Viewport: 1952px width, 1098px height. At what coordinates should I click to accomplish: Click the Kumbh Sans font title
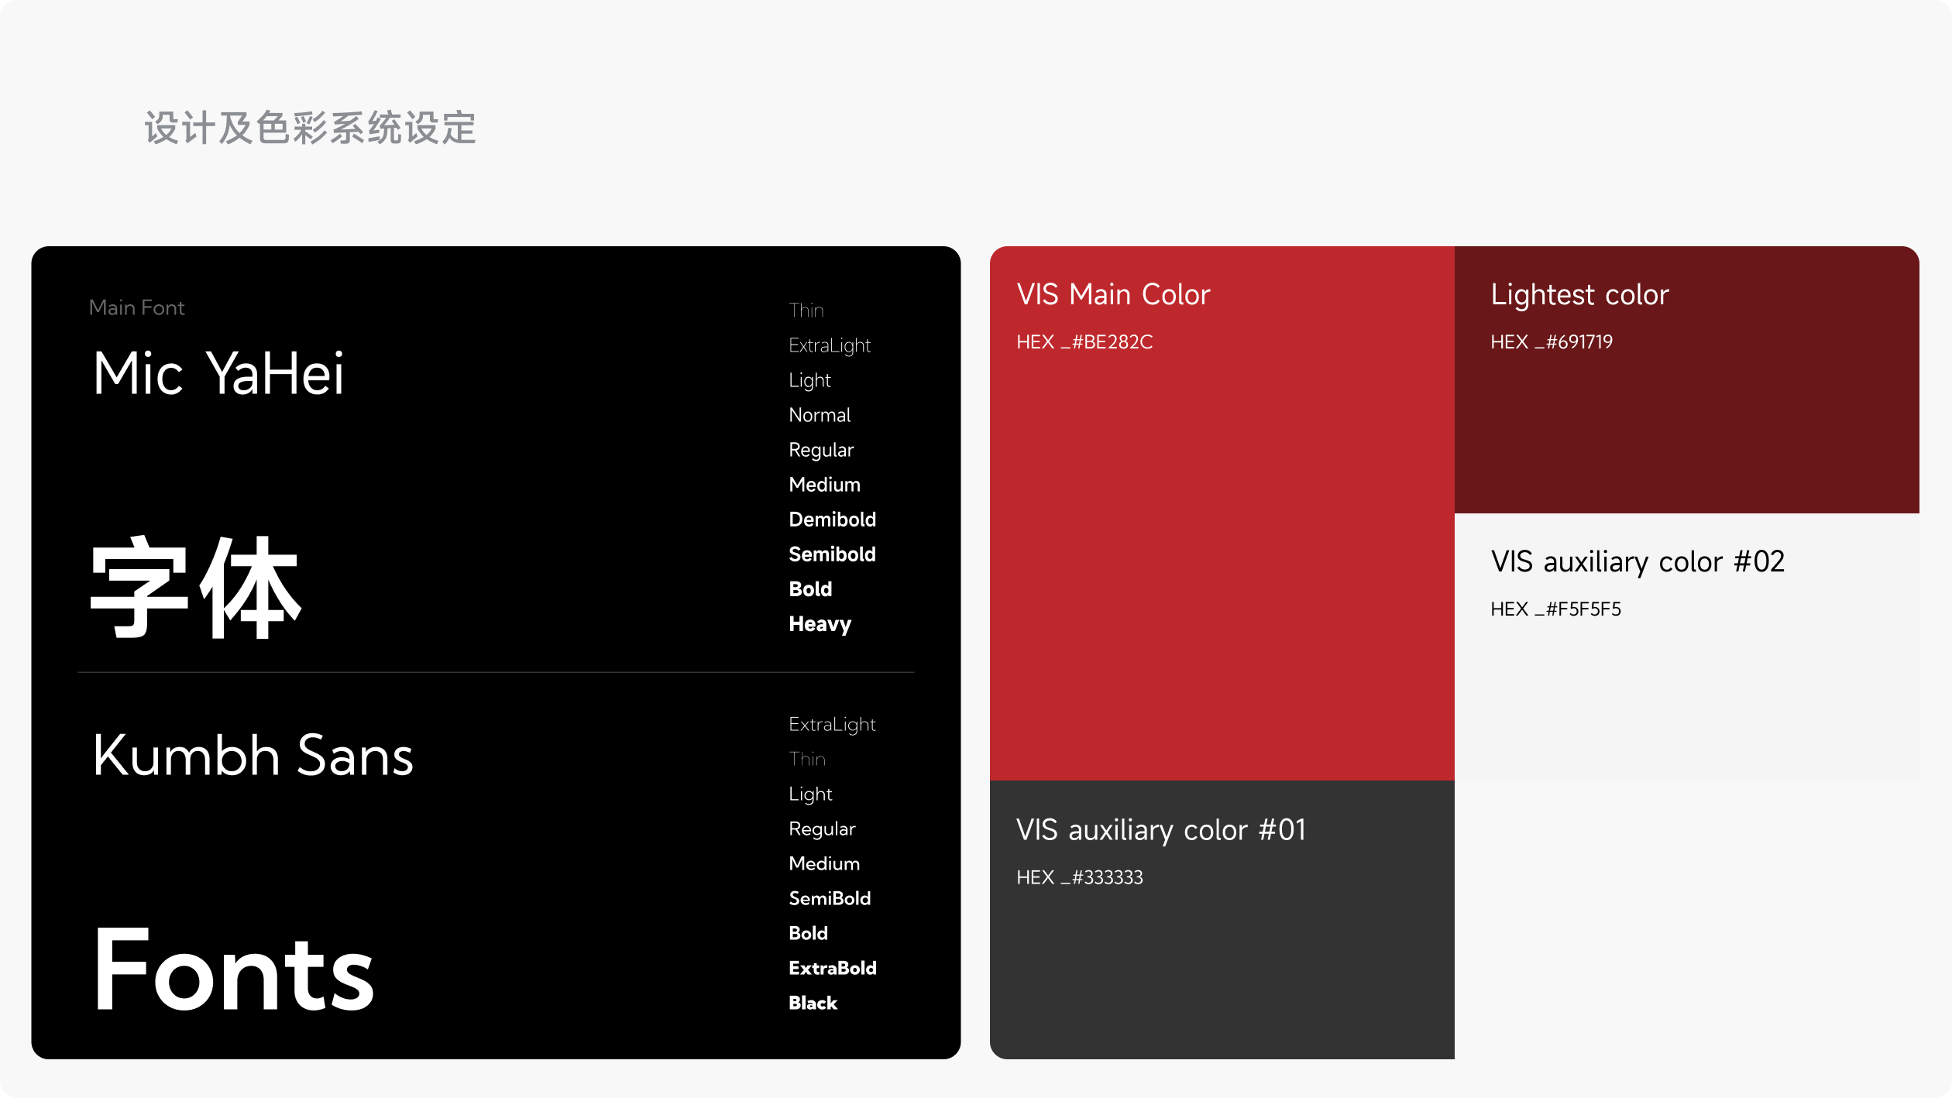[x=253, y=756]
